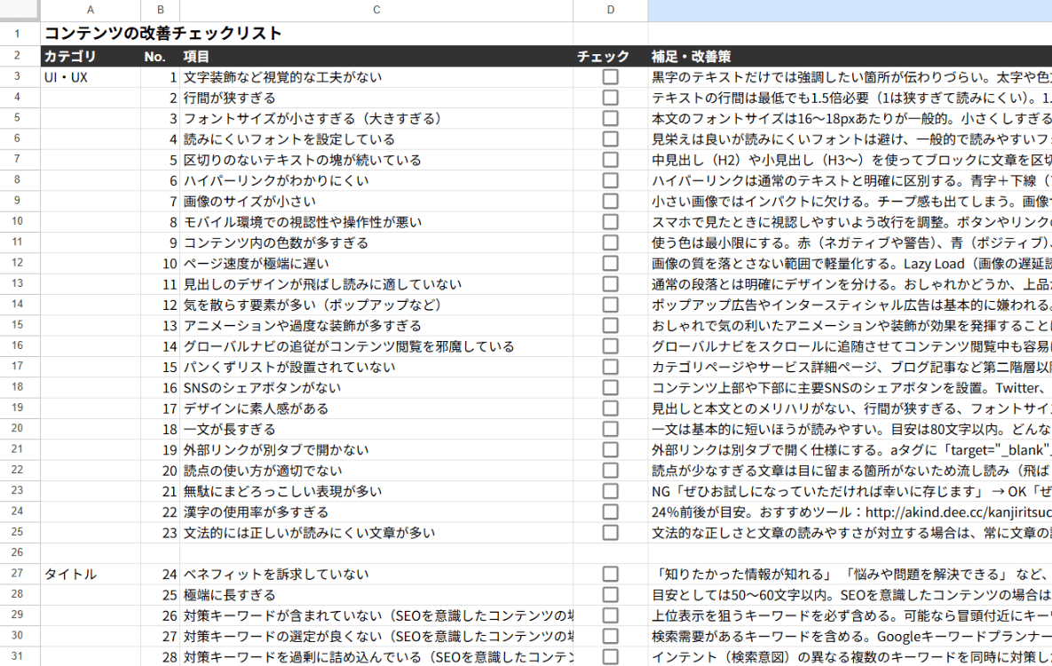The height and width of the screenshot is (666, 1052).
Task: Tick checkbox for 行間が狭すぎる row
Action: click(610, 98)
